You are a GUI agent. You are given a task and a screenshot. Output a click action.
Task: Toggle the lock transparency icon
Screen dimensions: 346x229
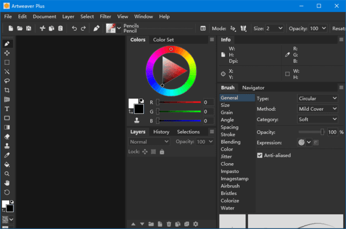click(x=154, y=152)
